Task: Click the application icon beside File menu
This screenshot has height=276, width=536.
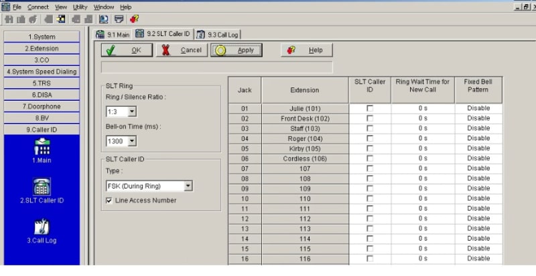Action: pyautogui.click(x=6, y=7)
